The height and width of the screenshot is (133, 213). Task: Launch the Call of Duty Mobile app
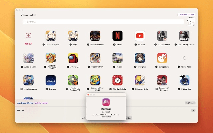coord(184,36)
